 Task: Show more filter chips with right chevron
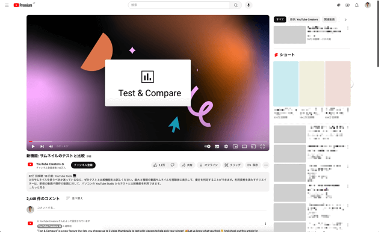345,20
